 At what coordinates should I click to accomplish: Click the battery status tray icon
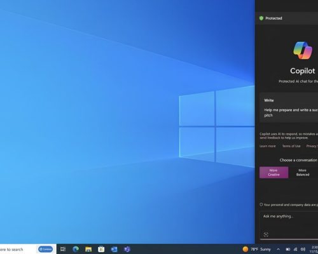click(287, 250)
